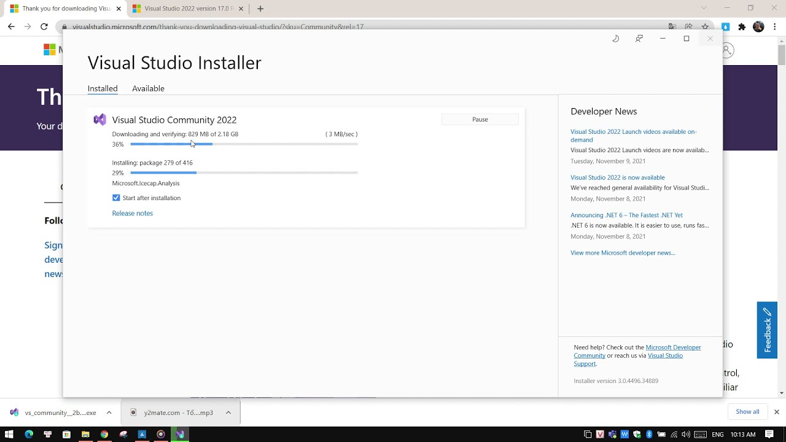The height and width of the screenshot is (442, 786).
Task: Switch the ENG input language
Action: coord(717,435)
